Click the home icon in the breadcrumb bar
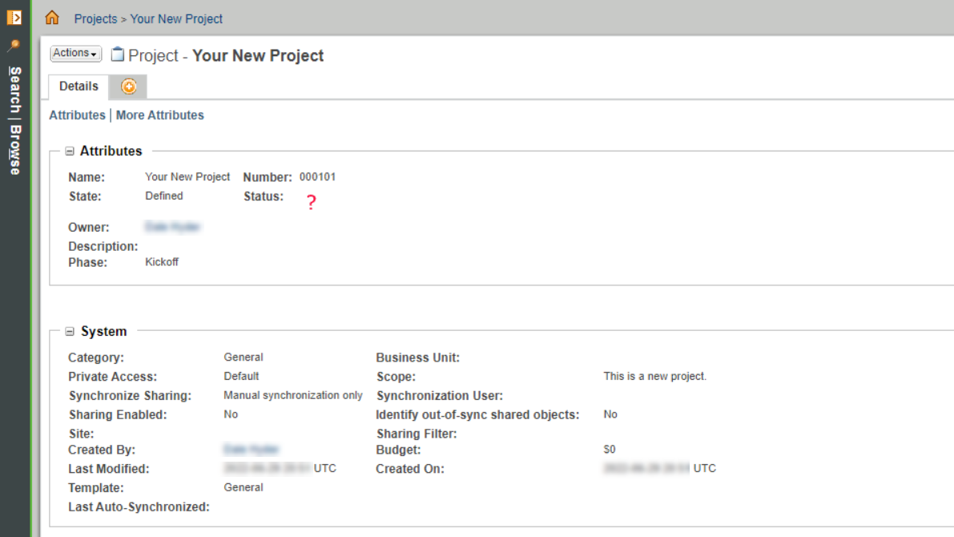Image resolution: width=954 pixels, height=537 pixels. coord(53,18)
